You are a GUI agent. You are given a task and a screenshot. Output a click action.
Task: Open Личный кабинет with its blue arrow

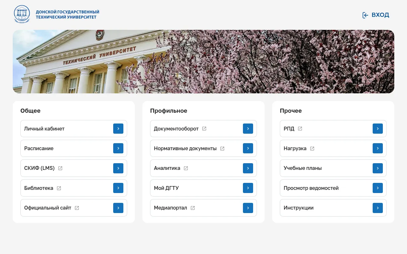(x=118, y=129)
